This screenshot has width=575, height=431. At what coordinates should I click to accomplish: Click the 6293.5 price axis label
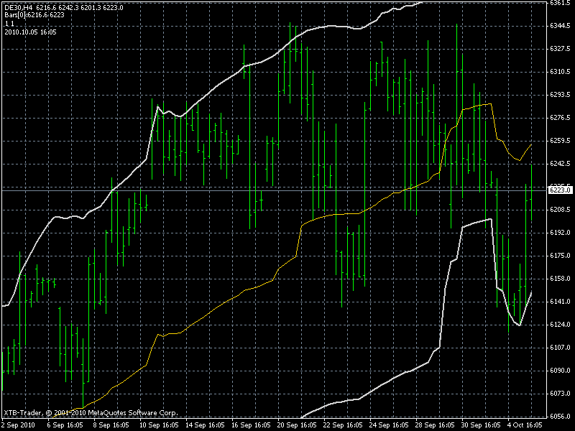click(560, 95)
